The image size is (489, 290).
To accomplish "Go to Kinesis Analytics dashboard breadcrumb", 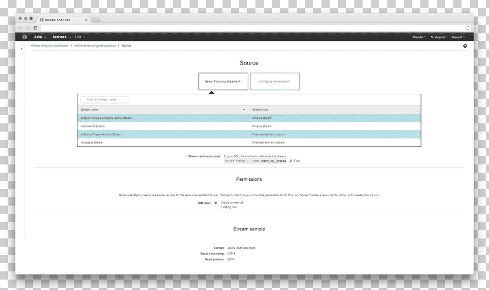I will coord(49,46).
